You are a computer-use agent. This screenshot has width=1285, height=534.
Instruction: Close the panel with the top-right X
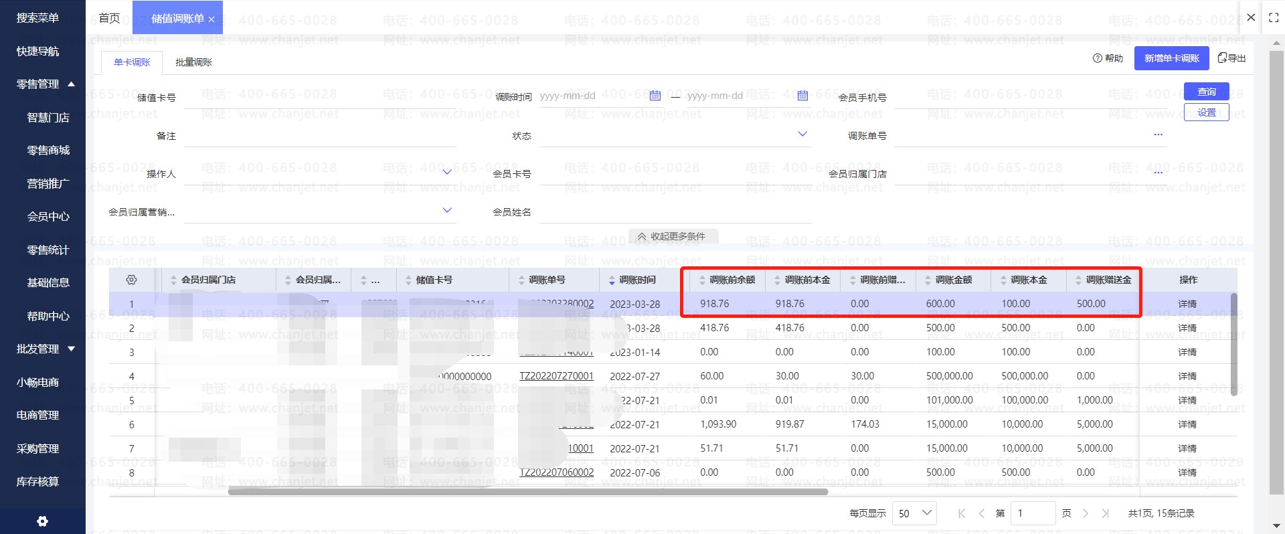click(1251, 17)
